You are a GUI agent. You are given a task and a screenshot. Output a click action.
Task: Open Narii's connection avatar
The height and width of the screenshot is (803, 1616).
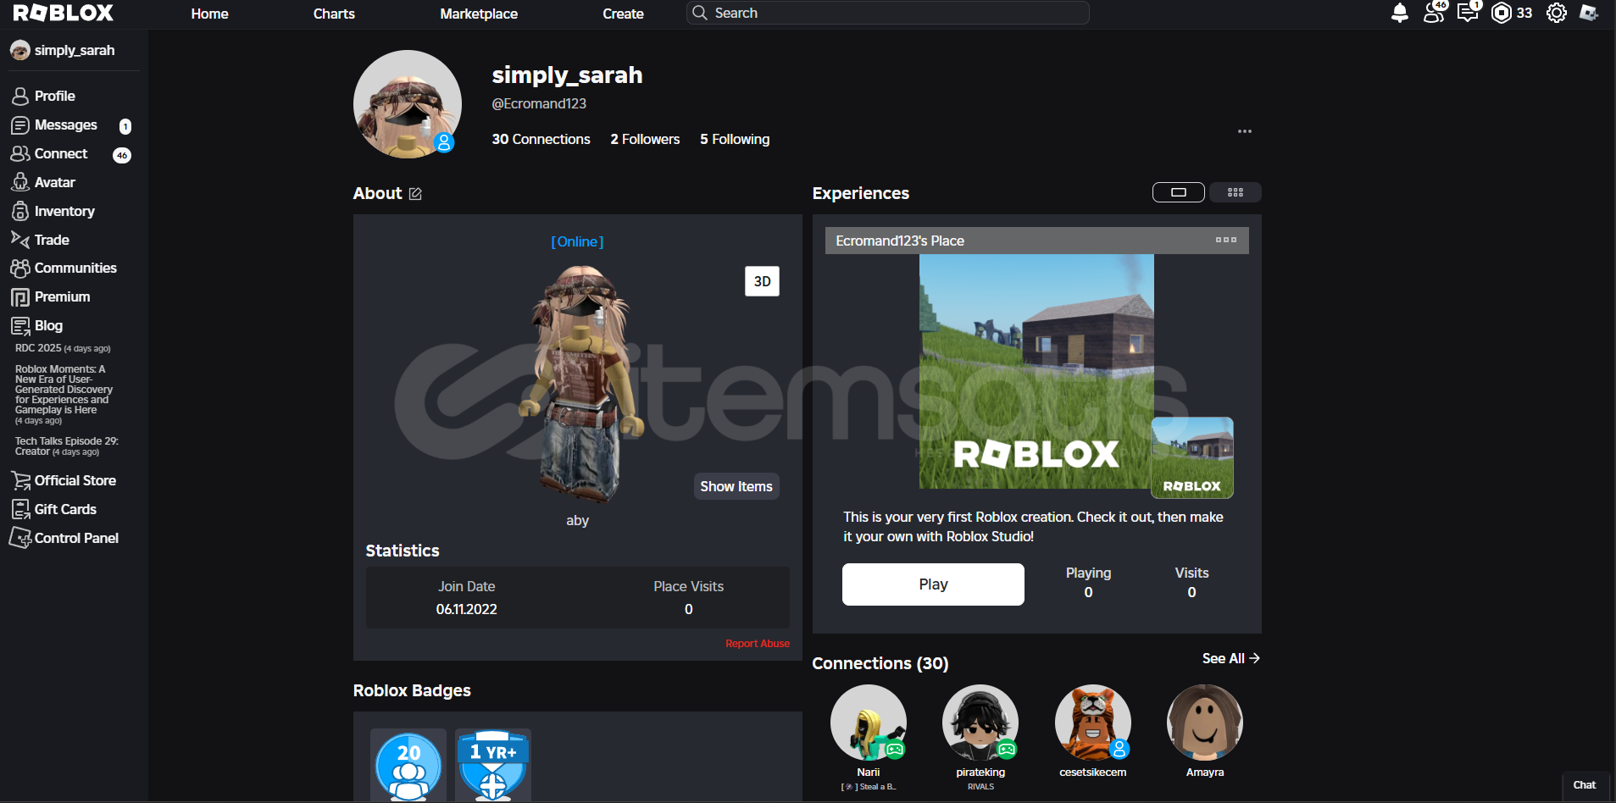click(x=869, y=723)
